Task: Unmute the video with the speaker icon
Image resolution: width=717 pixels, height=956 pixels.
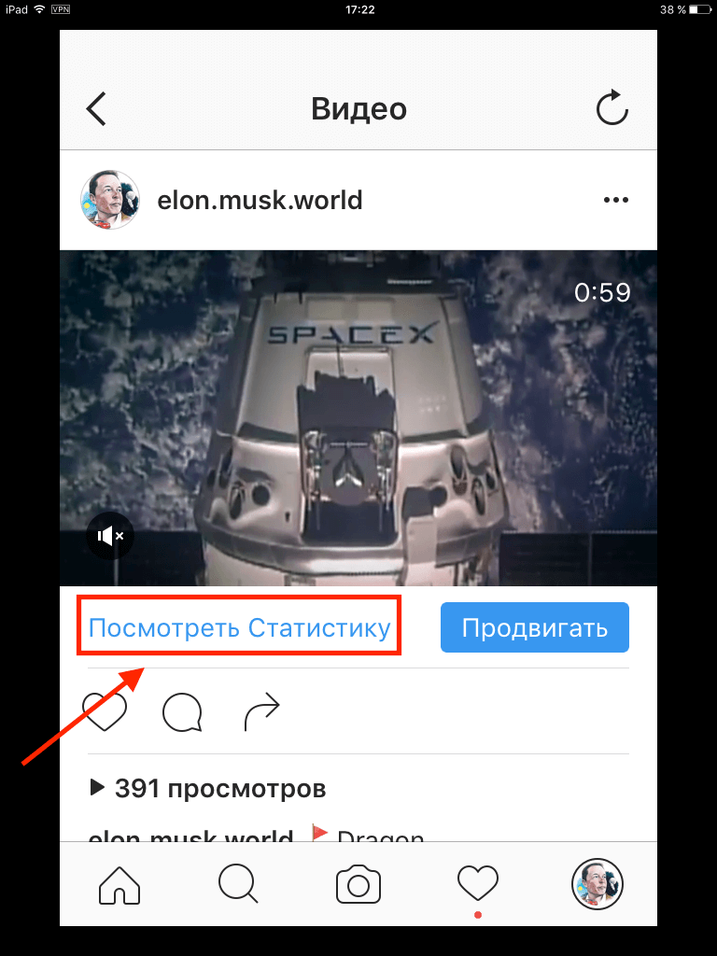Action: 110,536
